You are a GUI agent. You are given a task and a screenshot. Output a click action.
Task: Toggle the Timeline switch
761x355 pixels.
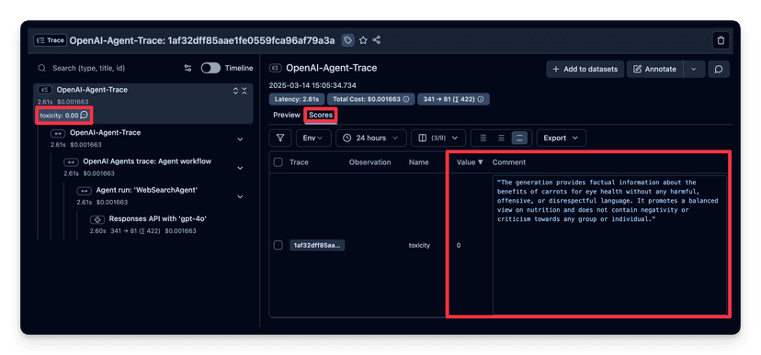tap(210, 68)
